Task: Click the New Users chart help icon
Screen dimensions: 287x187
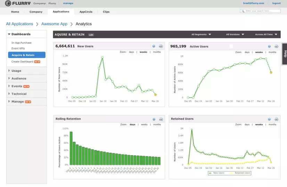Action: [154, 46]
